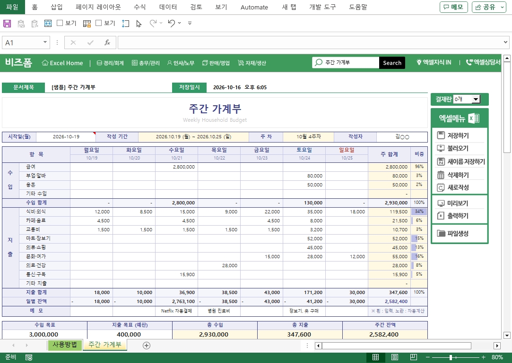Open the 결재란 0개 dropdown
512x363 pixels.
pyautogui.click(x=476, y=99)
